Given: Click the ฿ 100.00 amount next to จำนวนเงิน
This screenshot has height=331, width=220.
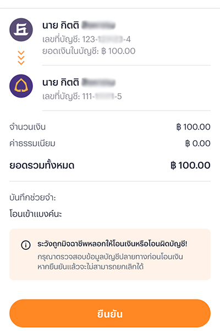Looking at the screenshot, I should point(193,127).
